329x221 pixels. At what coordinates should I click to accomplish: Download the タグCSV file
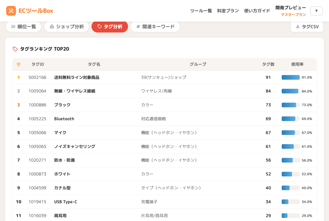click(307, 27)
